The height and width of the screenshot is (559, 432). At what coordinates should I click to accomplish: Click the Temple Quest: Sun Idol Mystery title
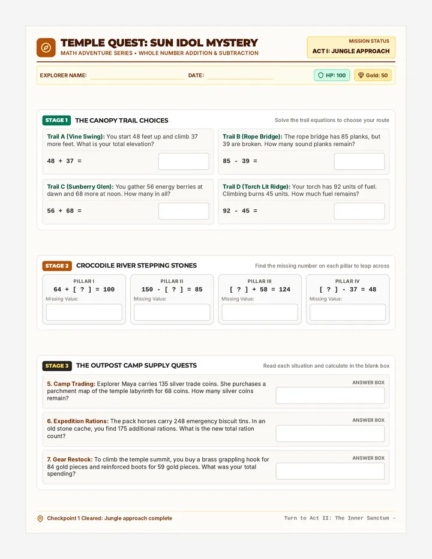click(x=159, y=43)
